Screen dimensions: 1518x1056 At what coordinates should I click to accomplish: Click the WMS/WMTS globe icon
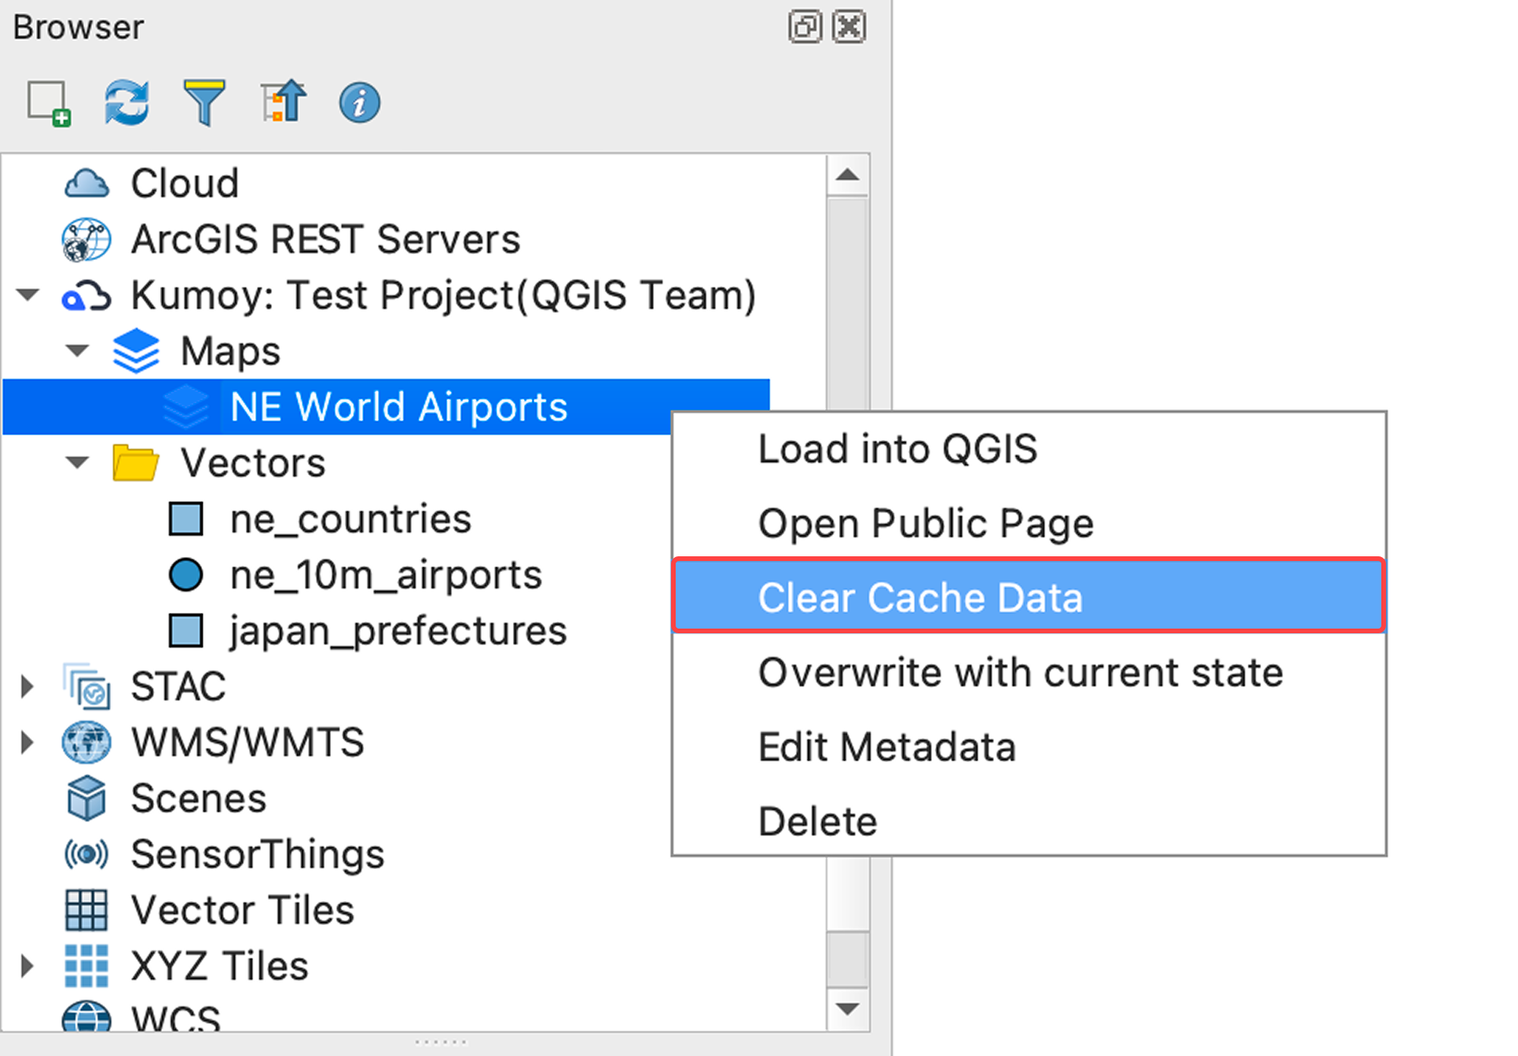click(86, 742)
